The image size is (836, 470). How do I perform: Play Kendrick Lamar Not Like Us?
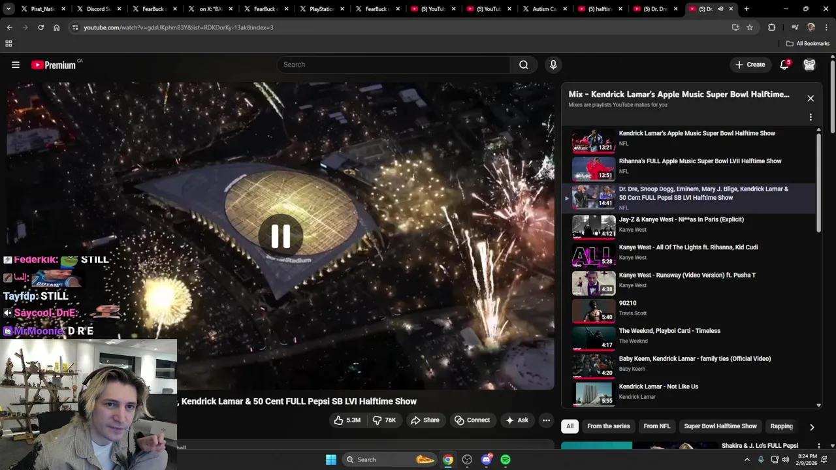tap(689, 394)
